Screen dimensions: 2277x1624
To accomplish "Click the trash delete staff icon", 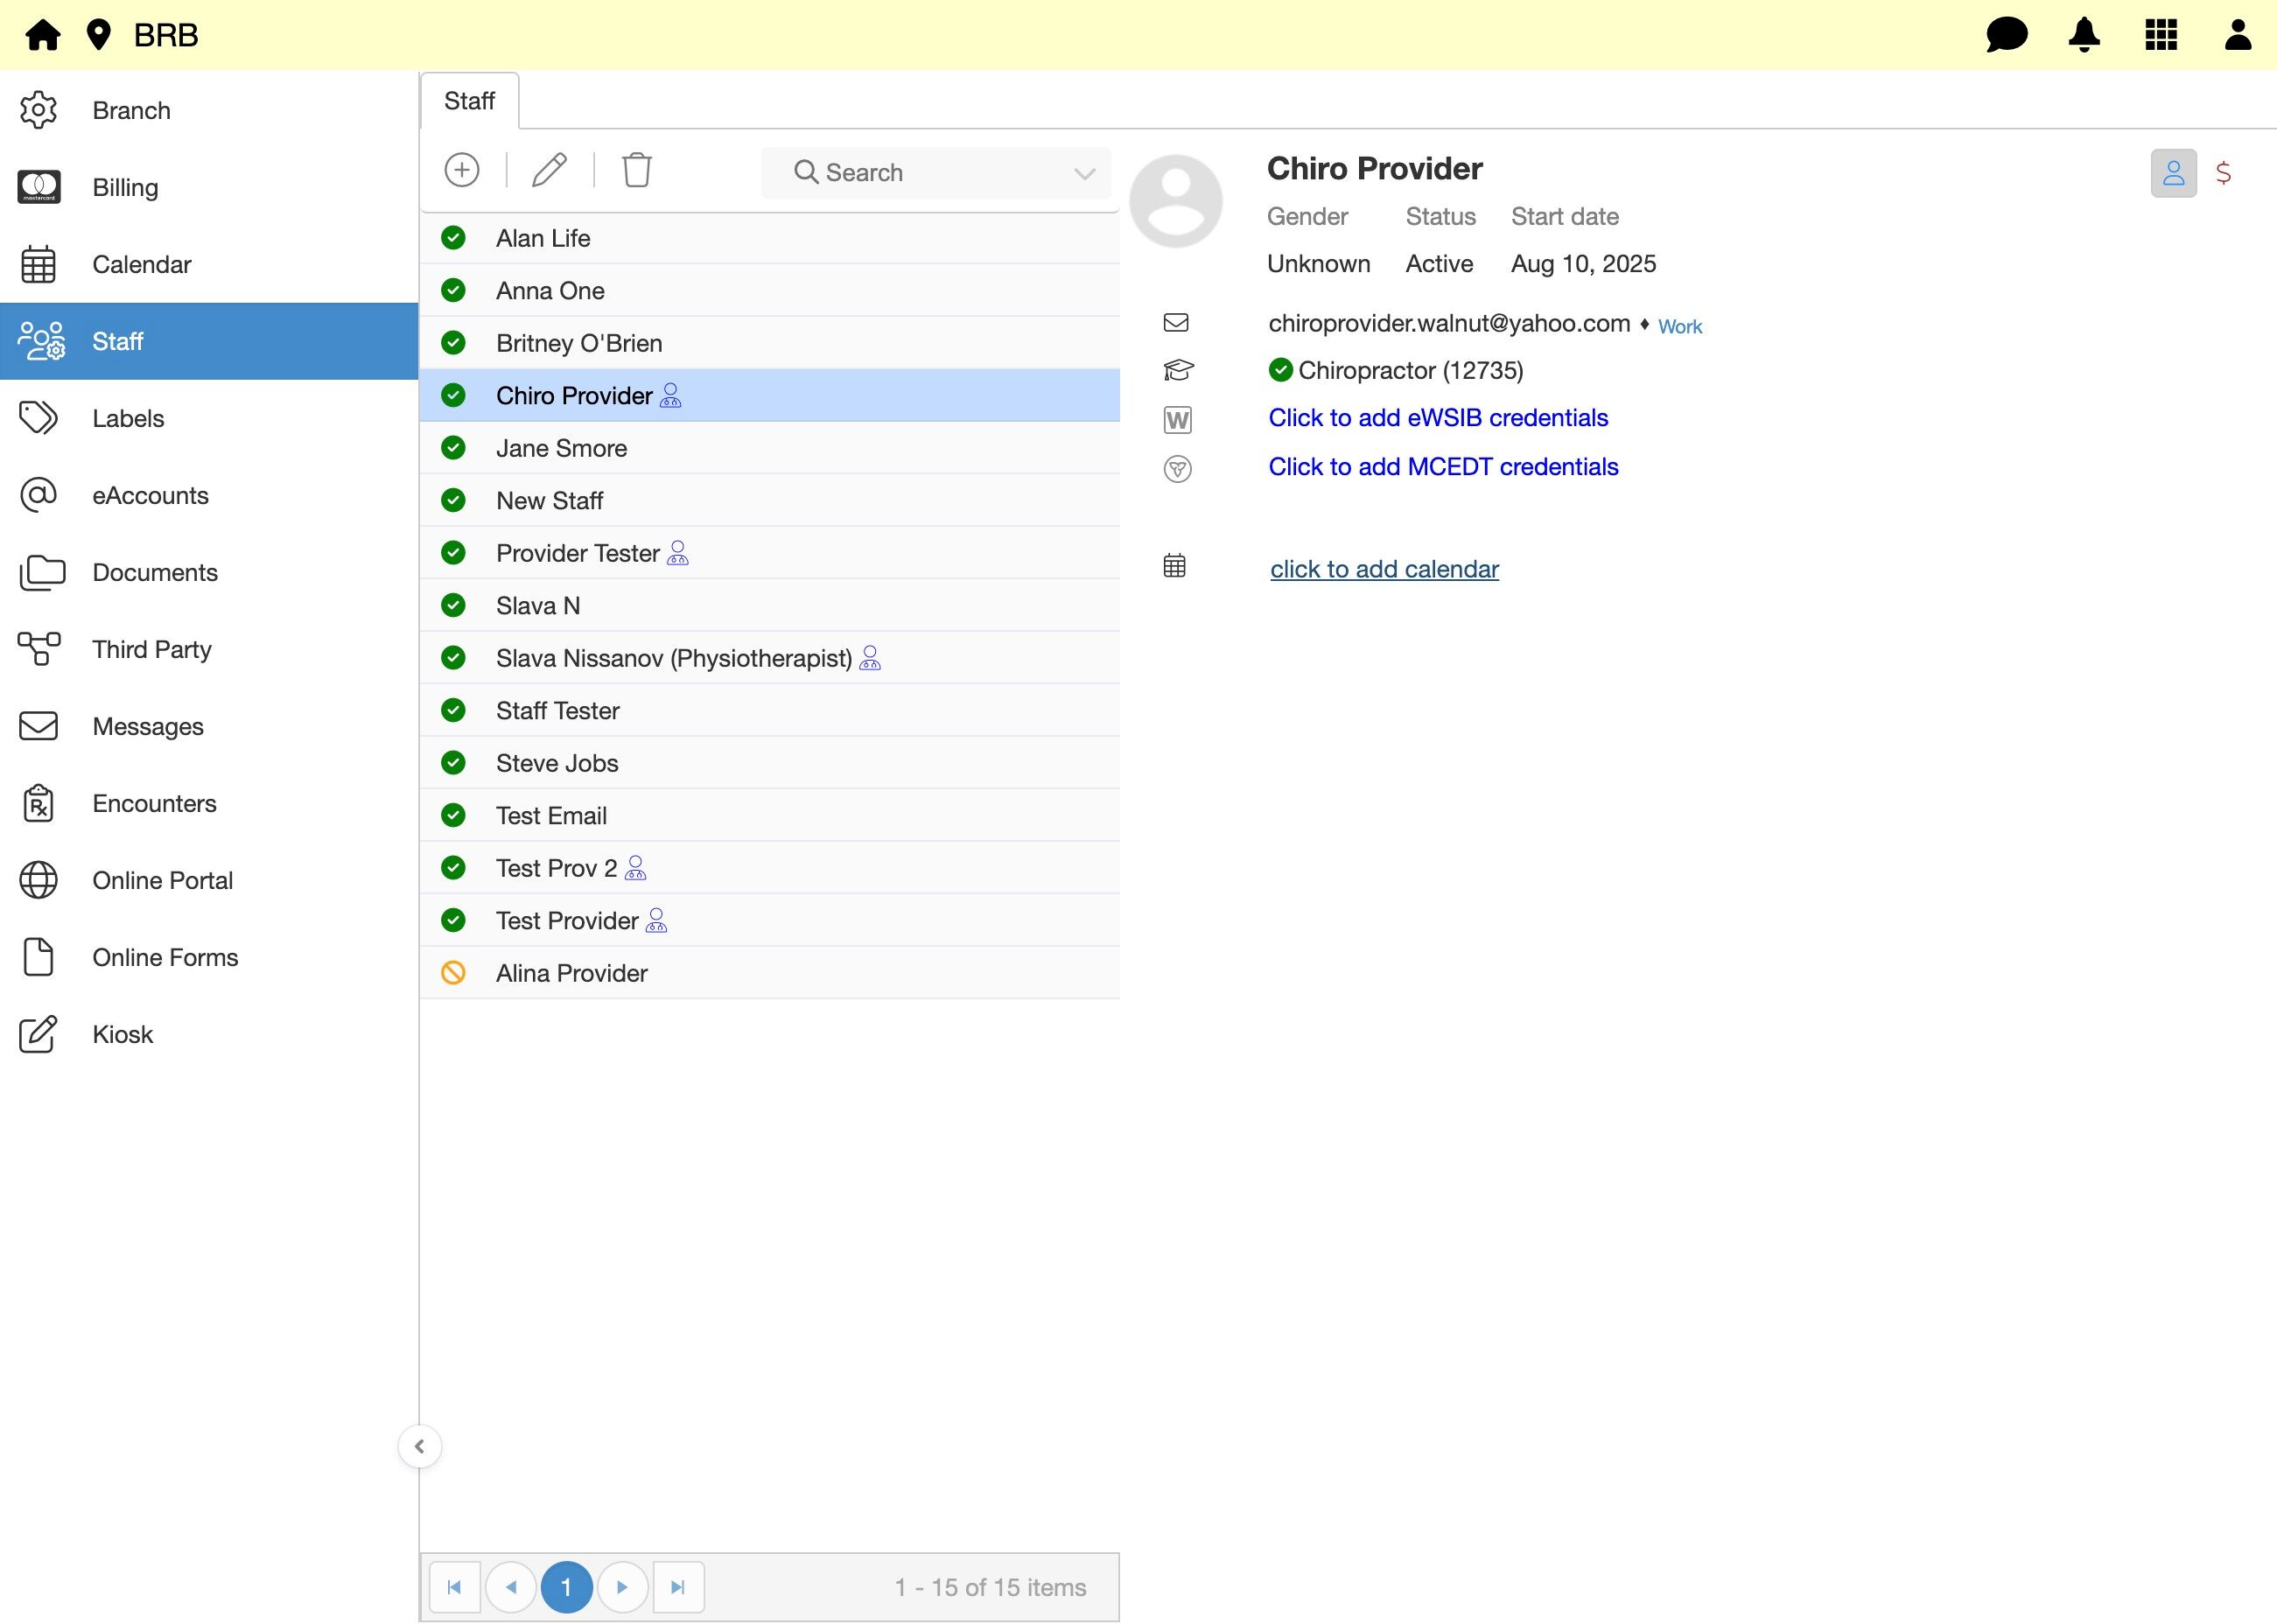I will point(637,170).
